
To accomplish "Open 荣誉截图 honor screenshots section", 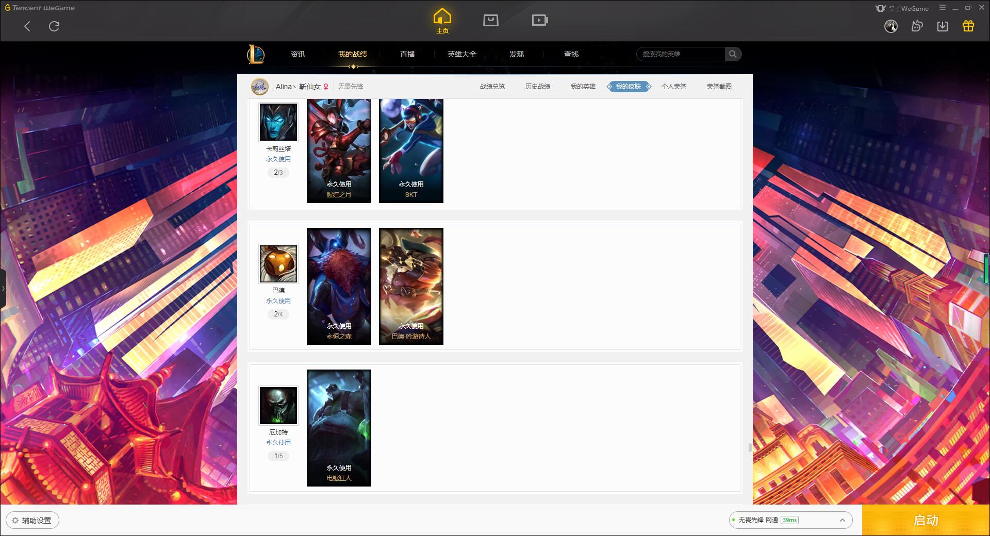I will pyautogui.click(x=719, y=87).
